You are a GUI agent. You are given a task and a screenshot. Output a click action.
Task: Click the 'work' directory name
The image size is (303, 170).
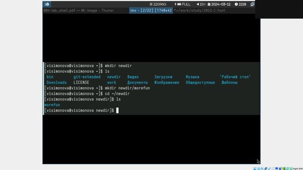click(112, 83)
